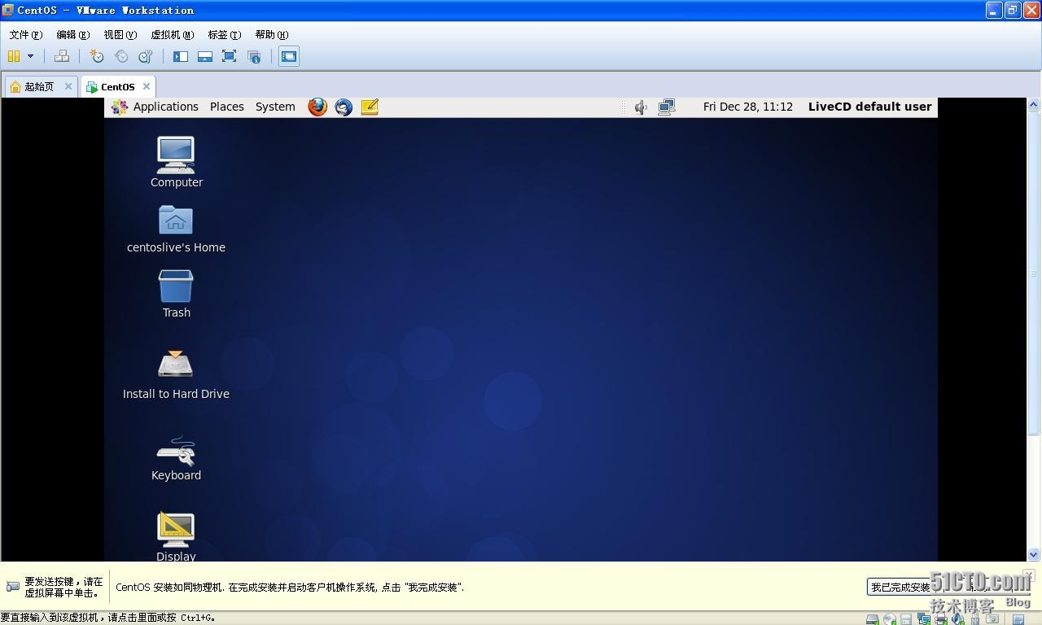Click the quick switch view icon

pyautogui.click(x=205, y=56)
